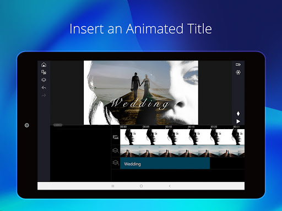Undo the last edit with back arrow
The image size is (282, 211).
44,87
